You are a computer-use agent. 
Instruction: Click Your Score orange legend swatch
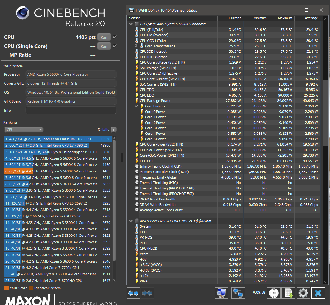click(x=6, y=288)
